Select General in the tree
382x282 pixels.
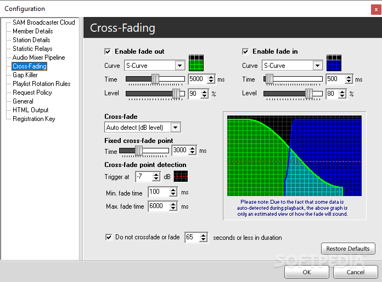coord(23,101)
